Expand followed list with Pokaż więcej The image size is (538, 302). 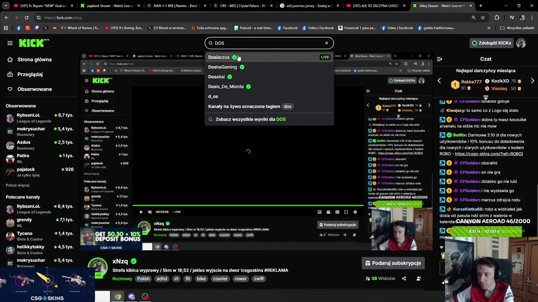pyautogui.click(x=17, y=185)
